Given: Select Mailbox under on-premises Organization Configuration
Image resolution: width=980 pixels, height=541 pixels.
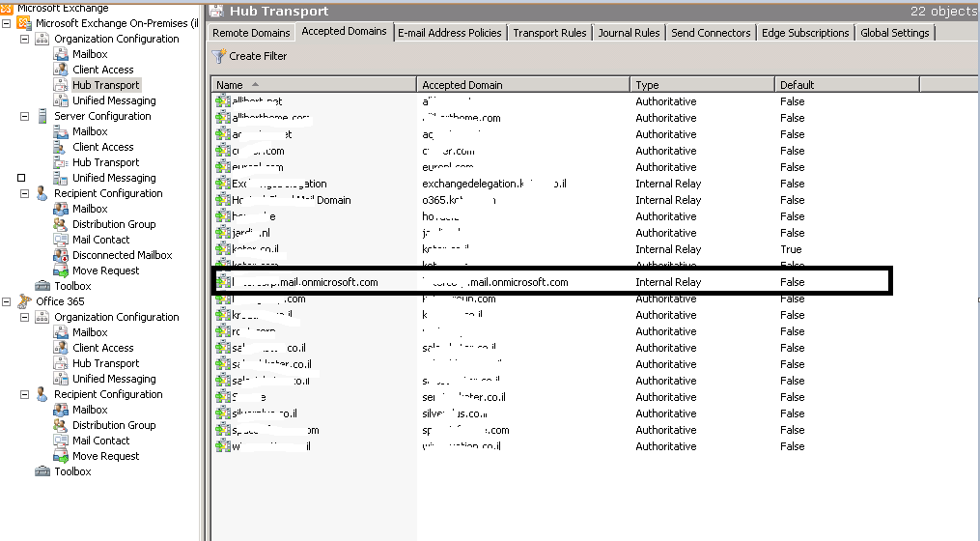Looking at the screenshot, I should click(90, 54).
